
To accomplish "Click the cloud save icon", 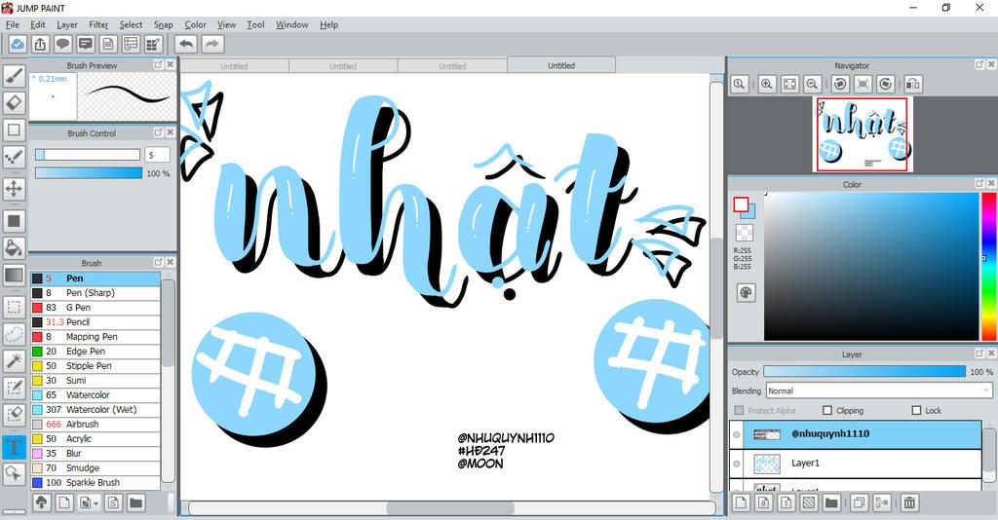I will 18,44.
